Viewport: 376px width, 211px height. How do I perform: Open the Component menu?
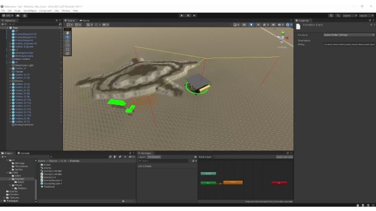tap(45, 11)
